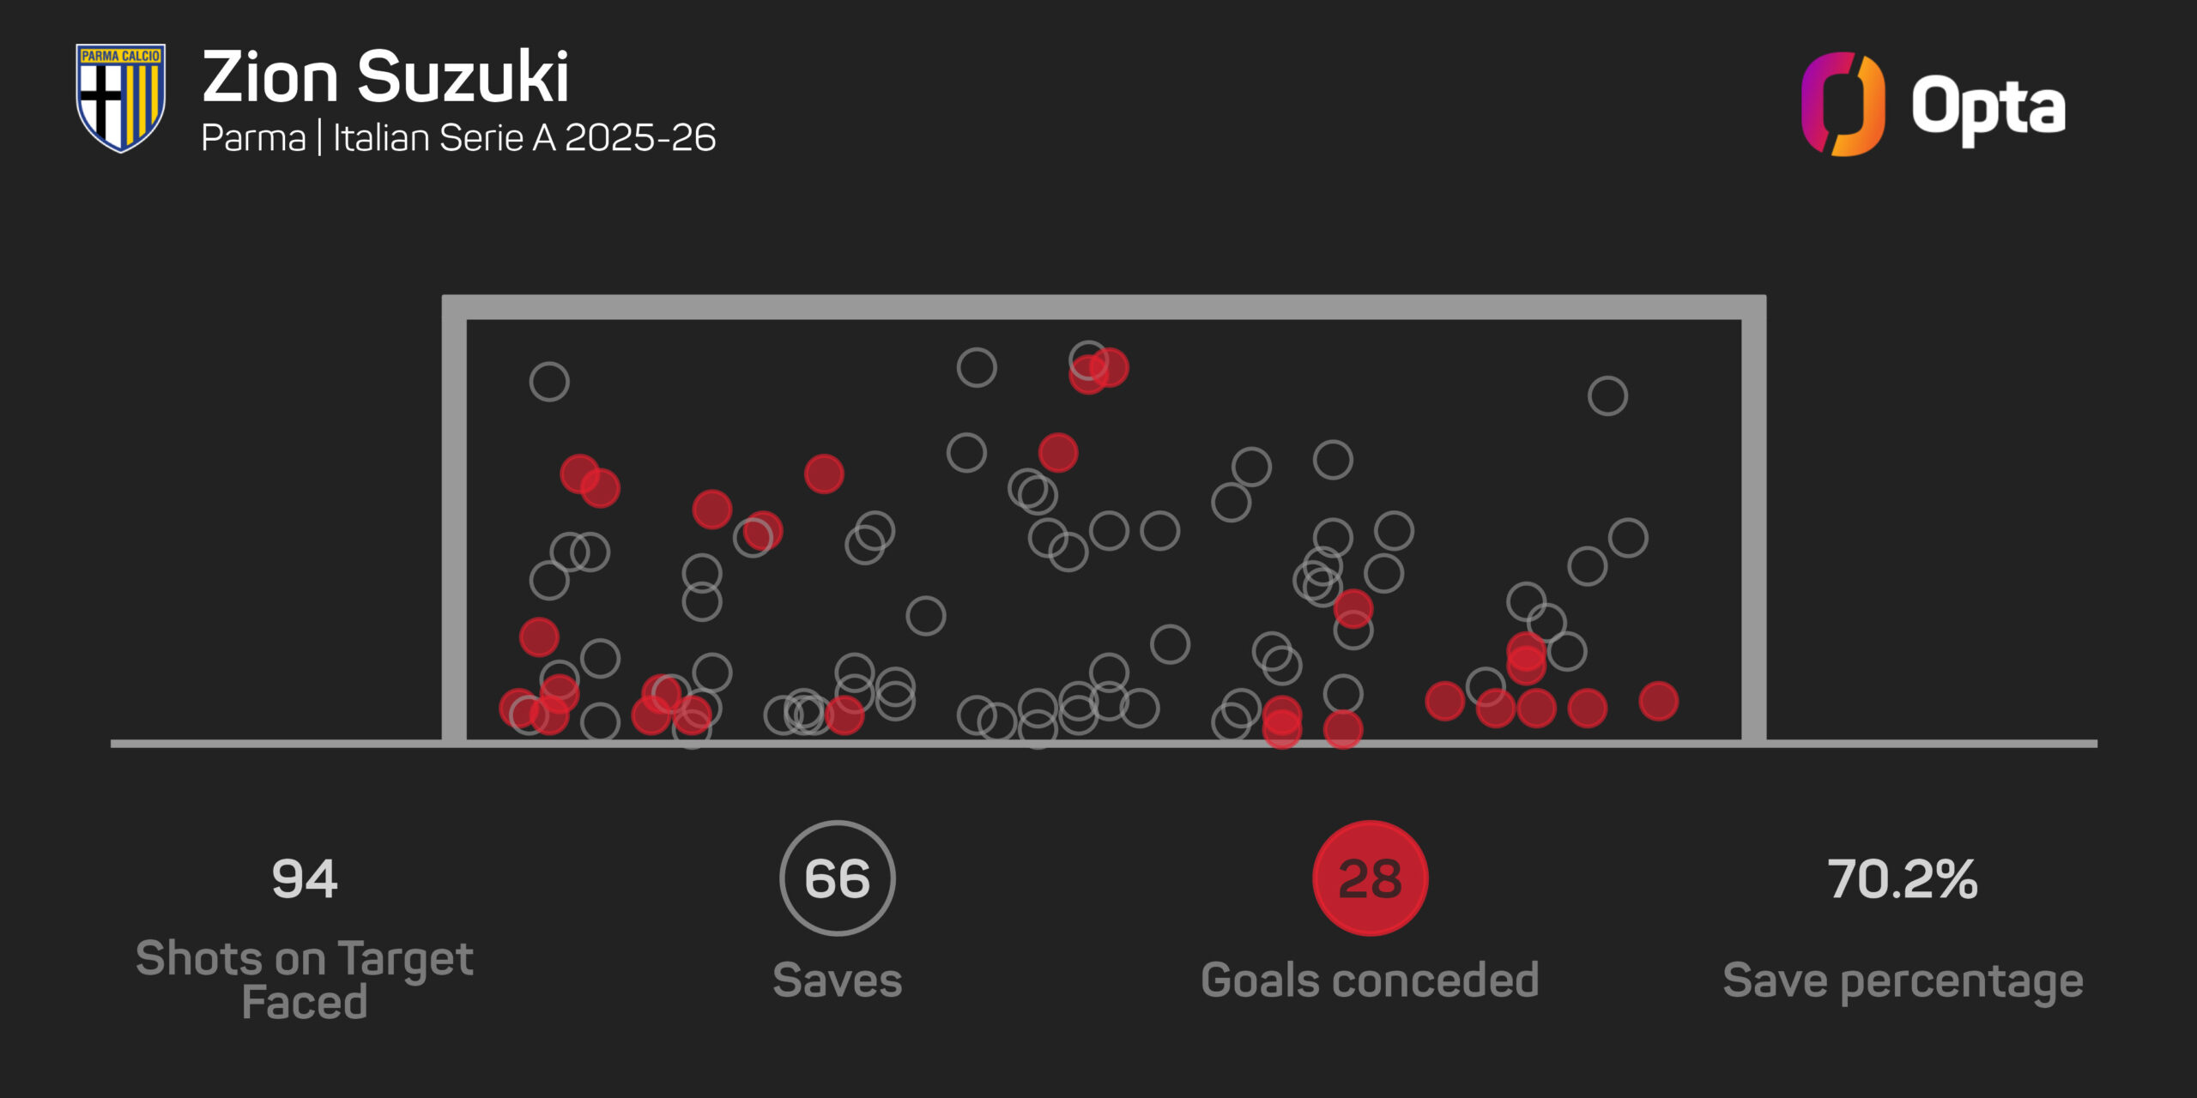Click the red goal marker farthest right along ground
Image resolution: width=2197 pixels, height=1098 pixels.
tap(1658, 701)
